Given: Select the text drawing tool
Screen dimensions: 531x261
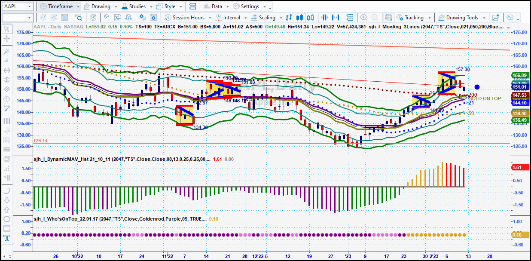Looking at the screenshot, I should pos(6,238).
